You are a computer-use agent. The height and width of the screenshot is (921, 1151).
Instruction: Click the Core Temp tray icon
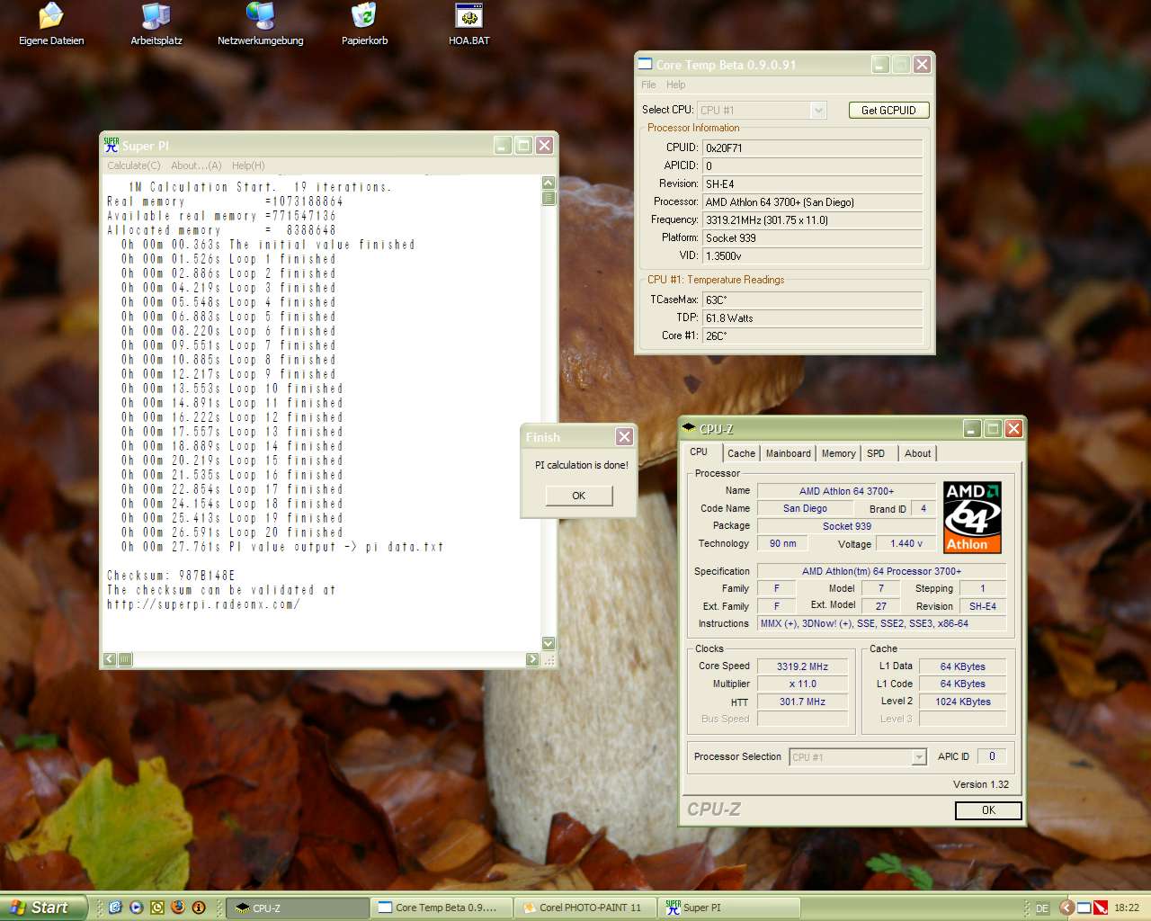[x=1084, y=908]
